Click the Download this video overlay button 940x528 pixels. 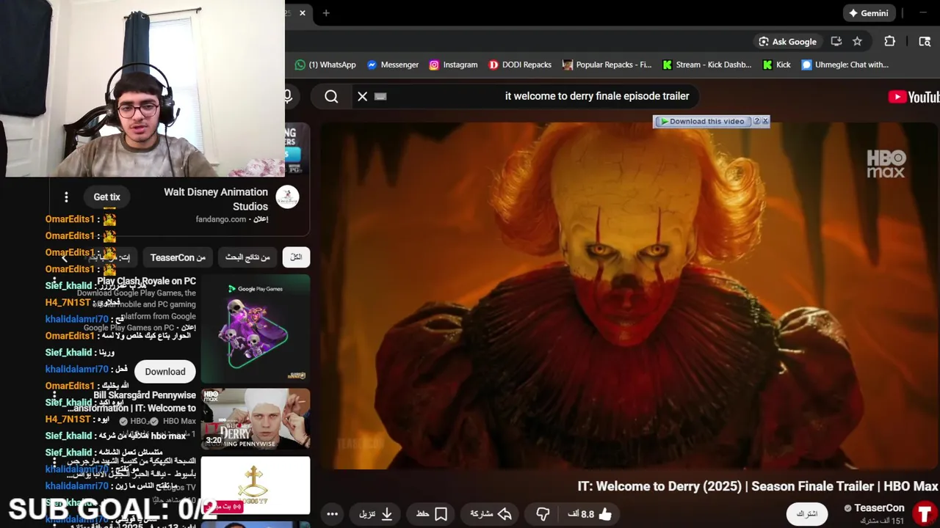click(702, 122)
